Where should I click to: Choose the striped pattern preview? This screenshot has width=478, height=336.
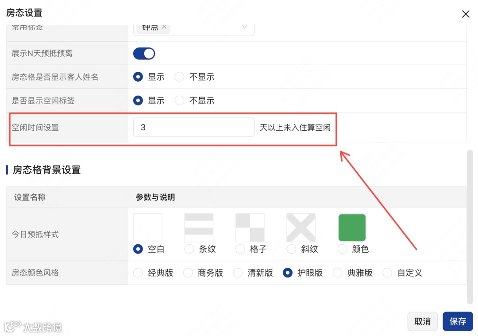[x=199, y=228]
